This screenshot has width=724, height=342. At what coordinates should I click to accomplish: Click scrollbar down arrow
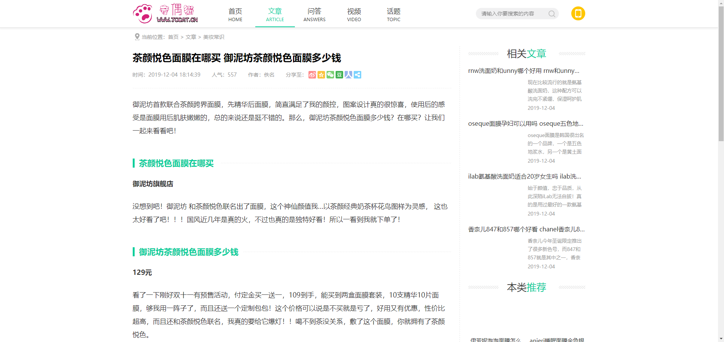(721, 339)
